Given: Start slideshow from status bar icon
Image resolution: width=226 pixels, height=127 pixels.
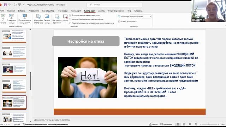Looking at the screenshot, I should tap(196, 124).
